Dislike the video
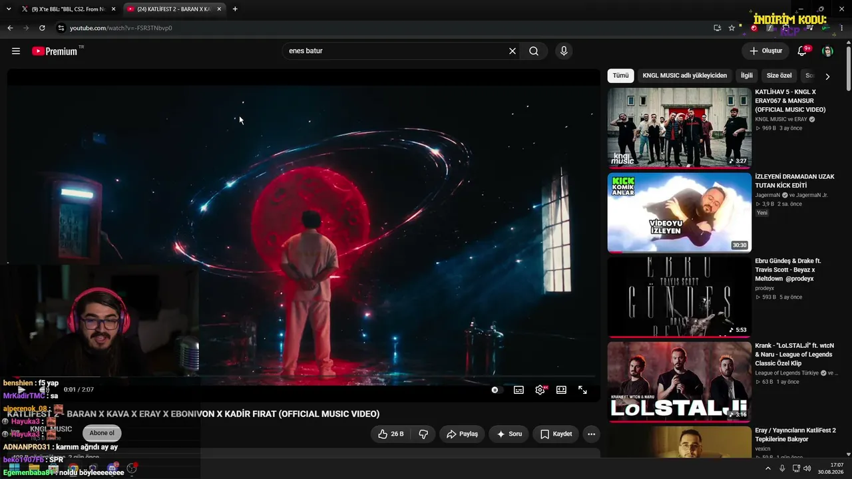The image size is (852, 479). click(423, 434)
